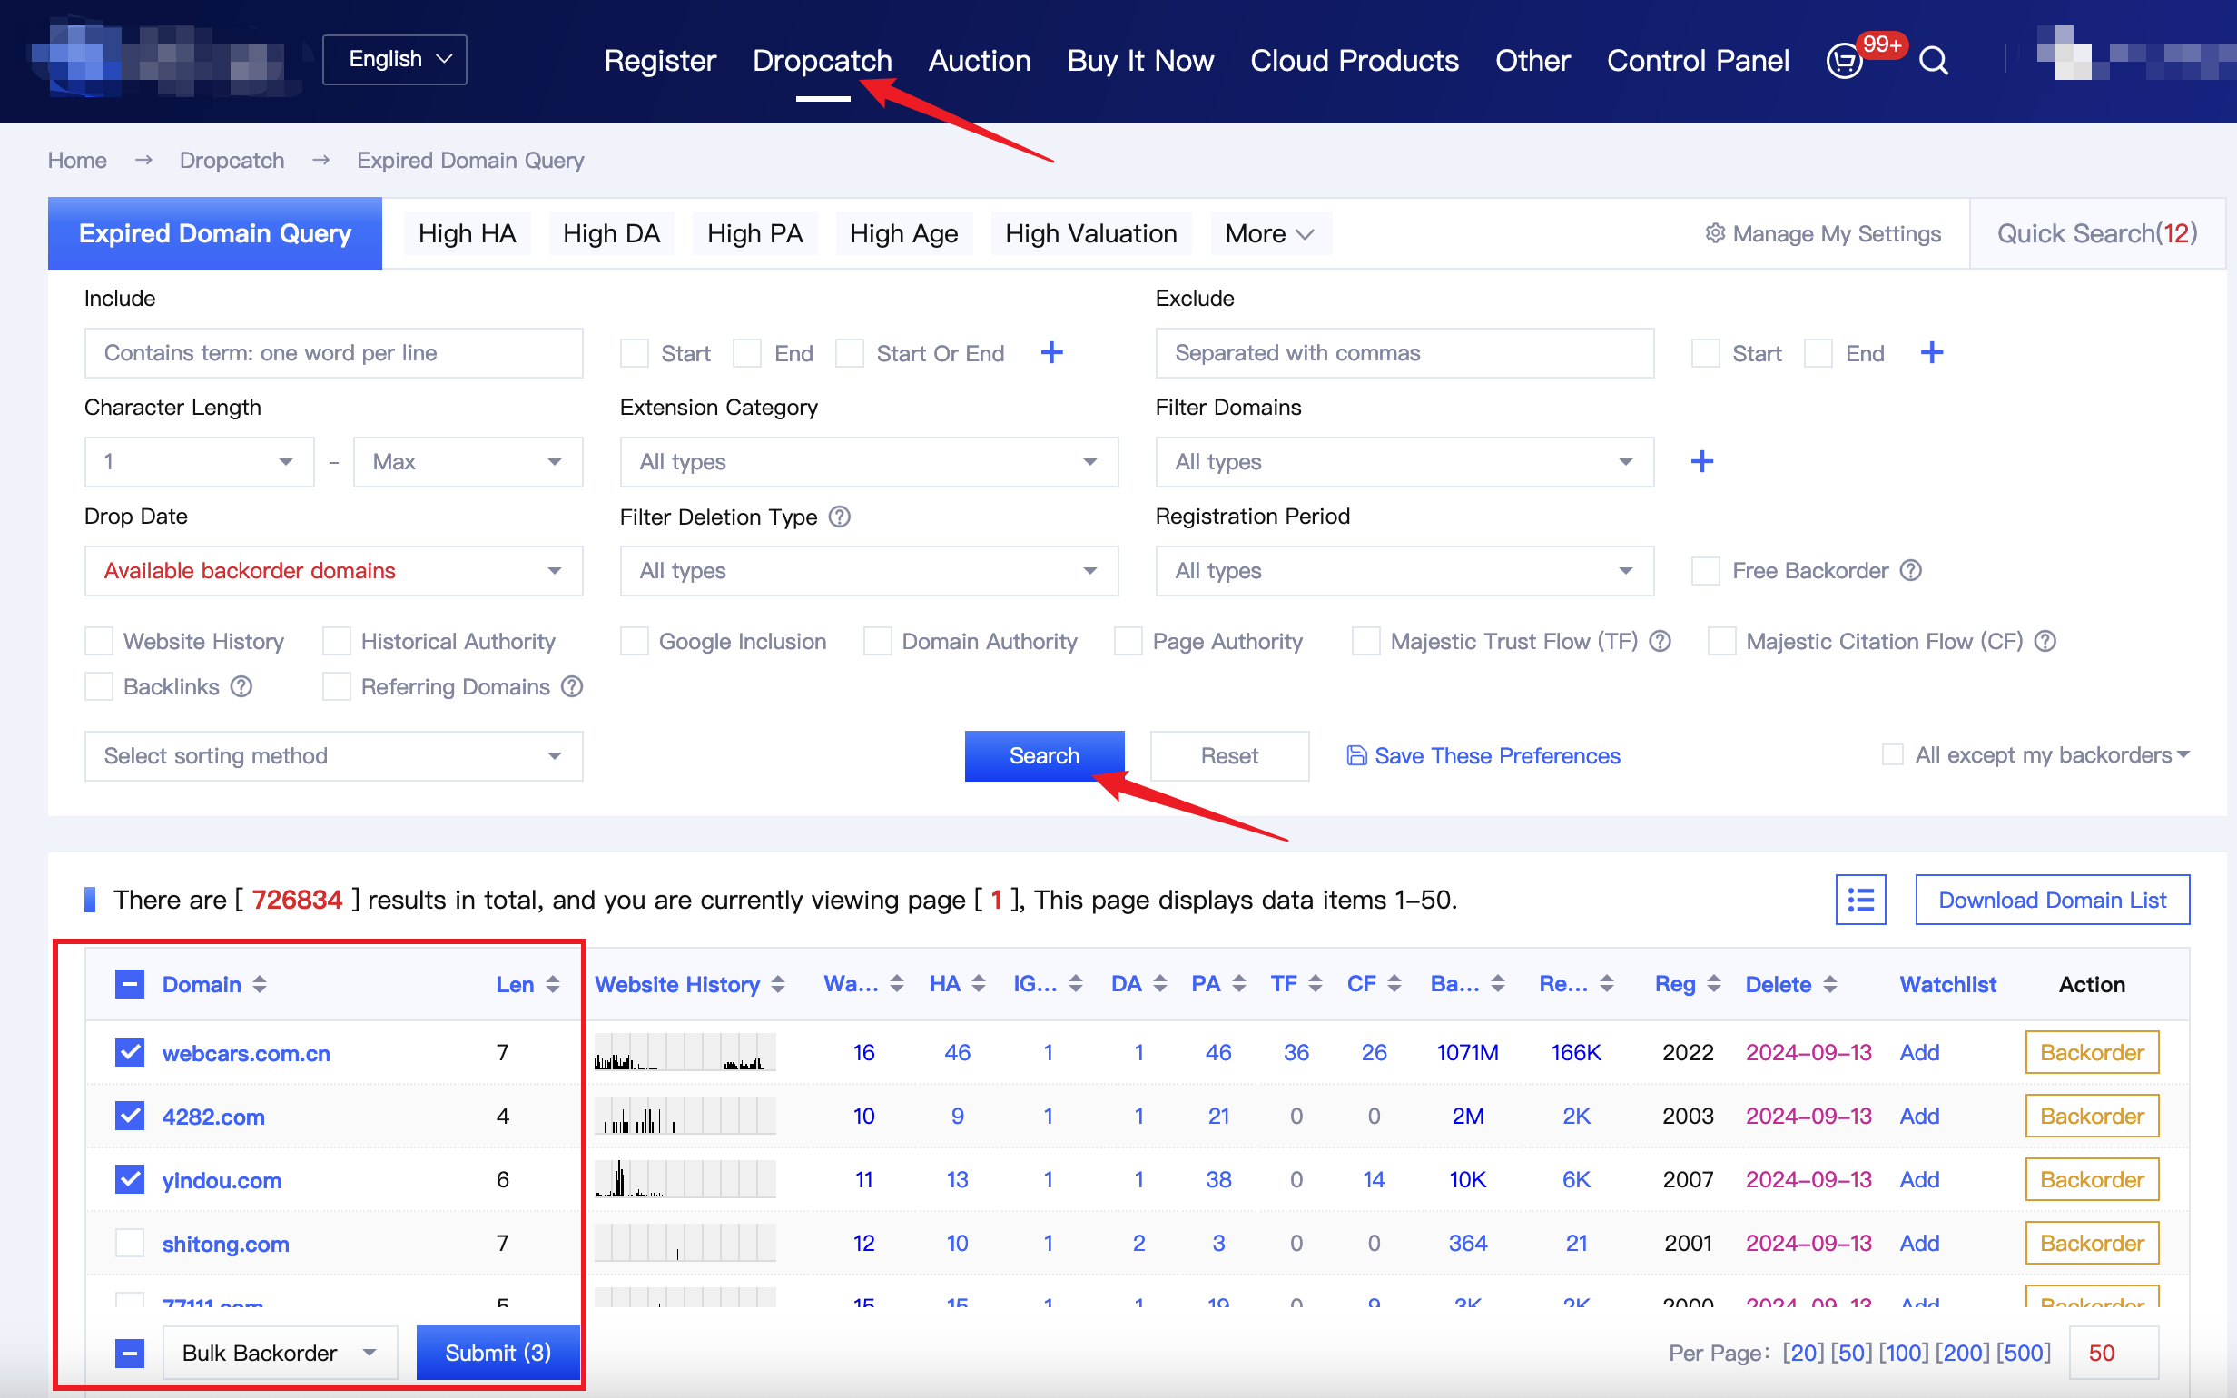Click help icon next to Filter Deletion Type
2237x1398 pixels.
tap(840, 517)
